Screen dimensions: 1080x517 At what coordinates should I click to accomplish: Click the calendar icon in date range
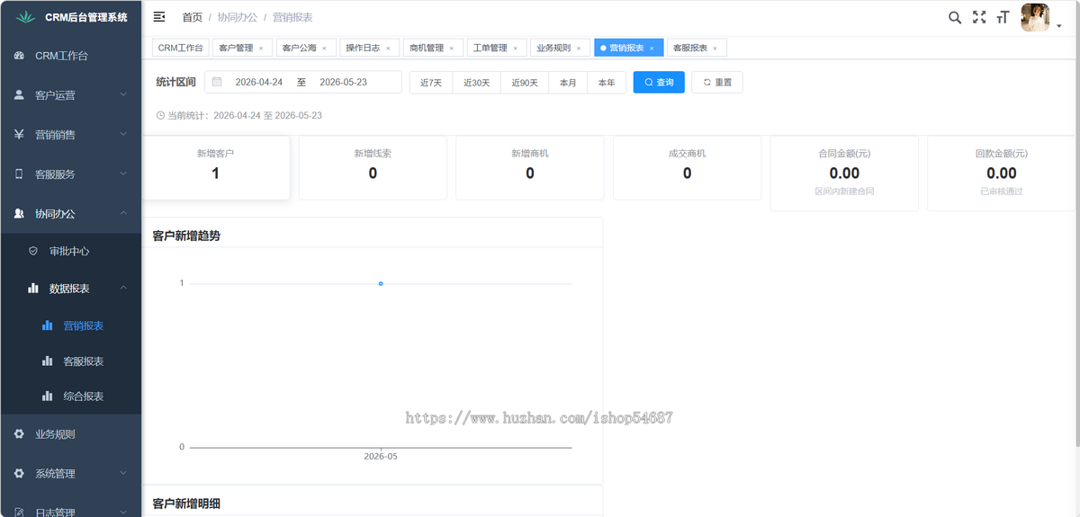click(x=217, y=82)
